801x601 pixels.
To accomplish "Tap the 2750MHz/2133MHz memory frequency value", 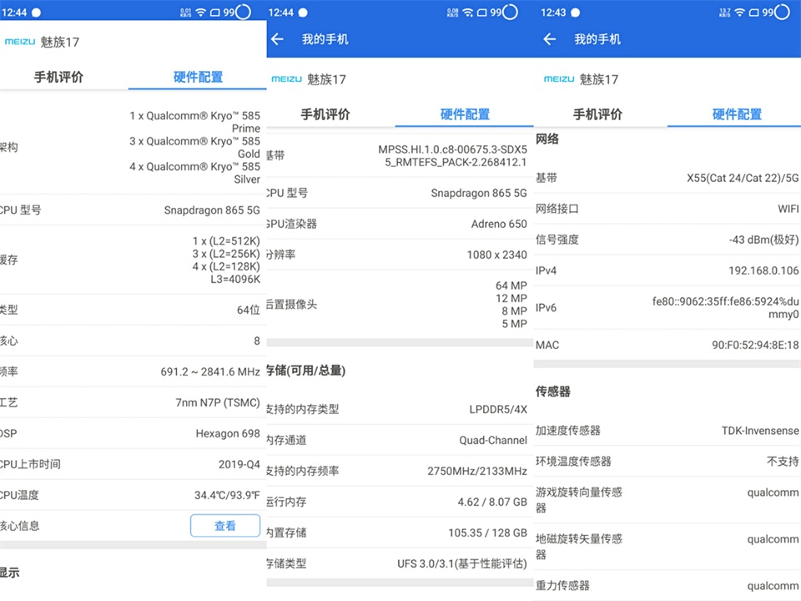I will click(x=477, y=471).
